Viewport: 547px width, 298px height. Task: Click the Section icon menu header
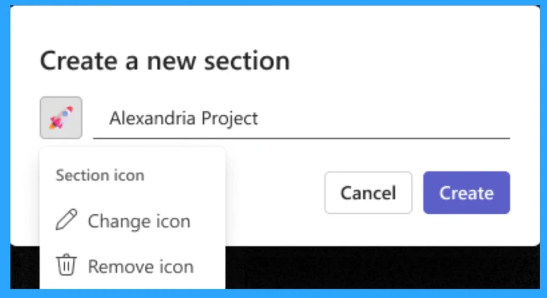[x=100, y=175]
